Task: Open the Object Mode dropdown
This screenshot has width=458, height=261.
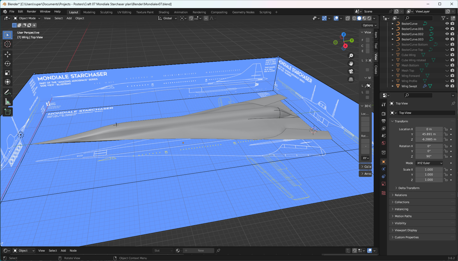Action: 27,18
